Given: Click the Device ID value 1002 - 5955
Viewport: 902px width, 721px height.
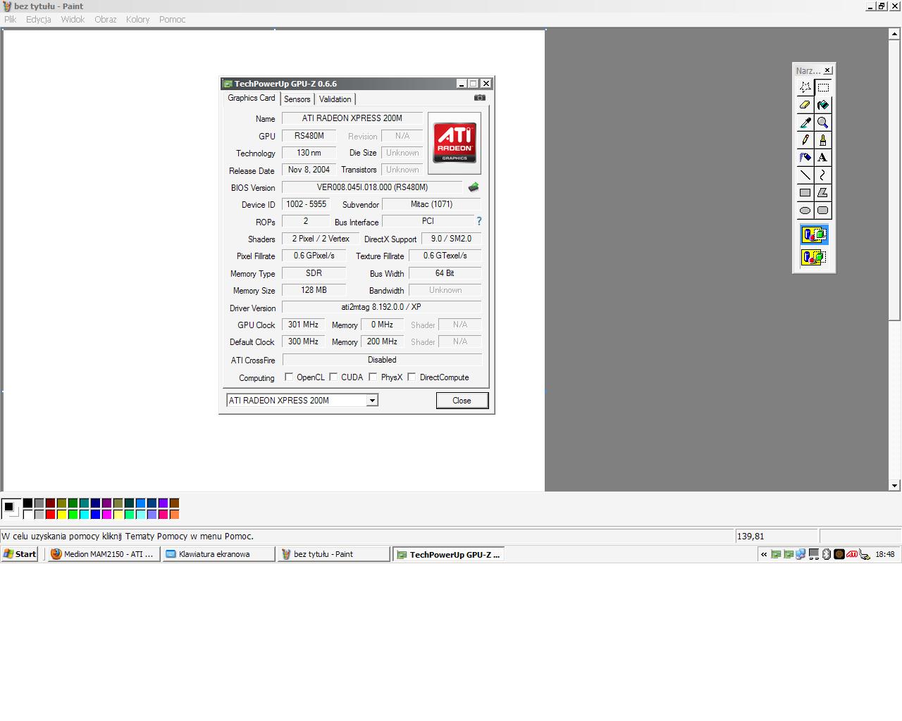Looking at the screenshot, I should [306, 204].
